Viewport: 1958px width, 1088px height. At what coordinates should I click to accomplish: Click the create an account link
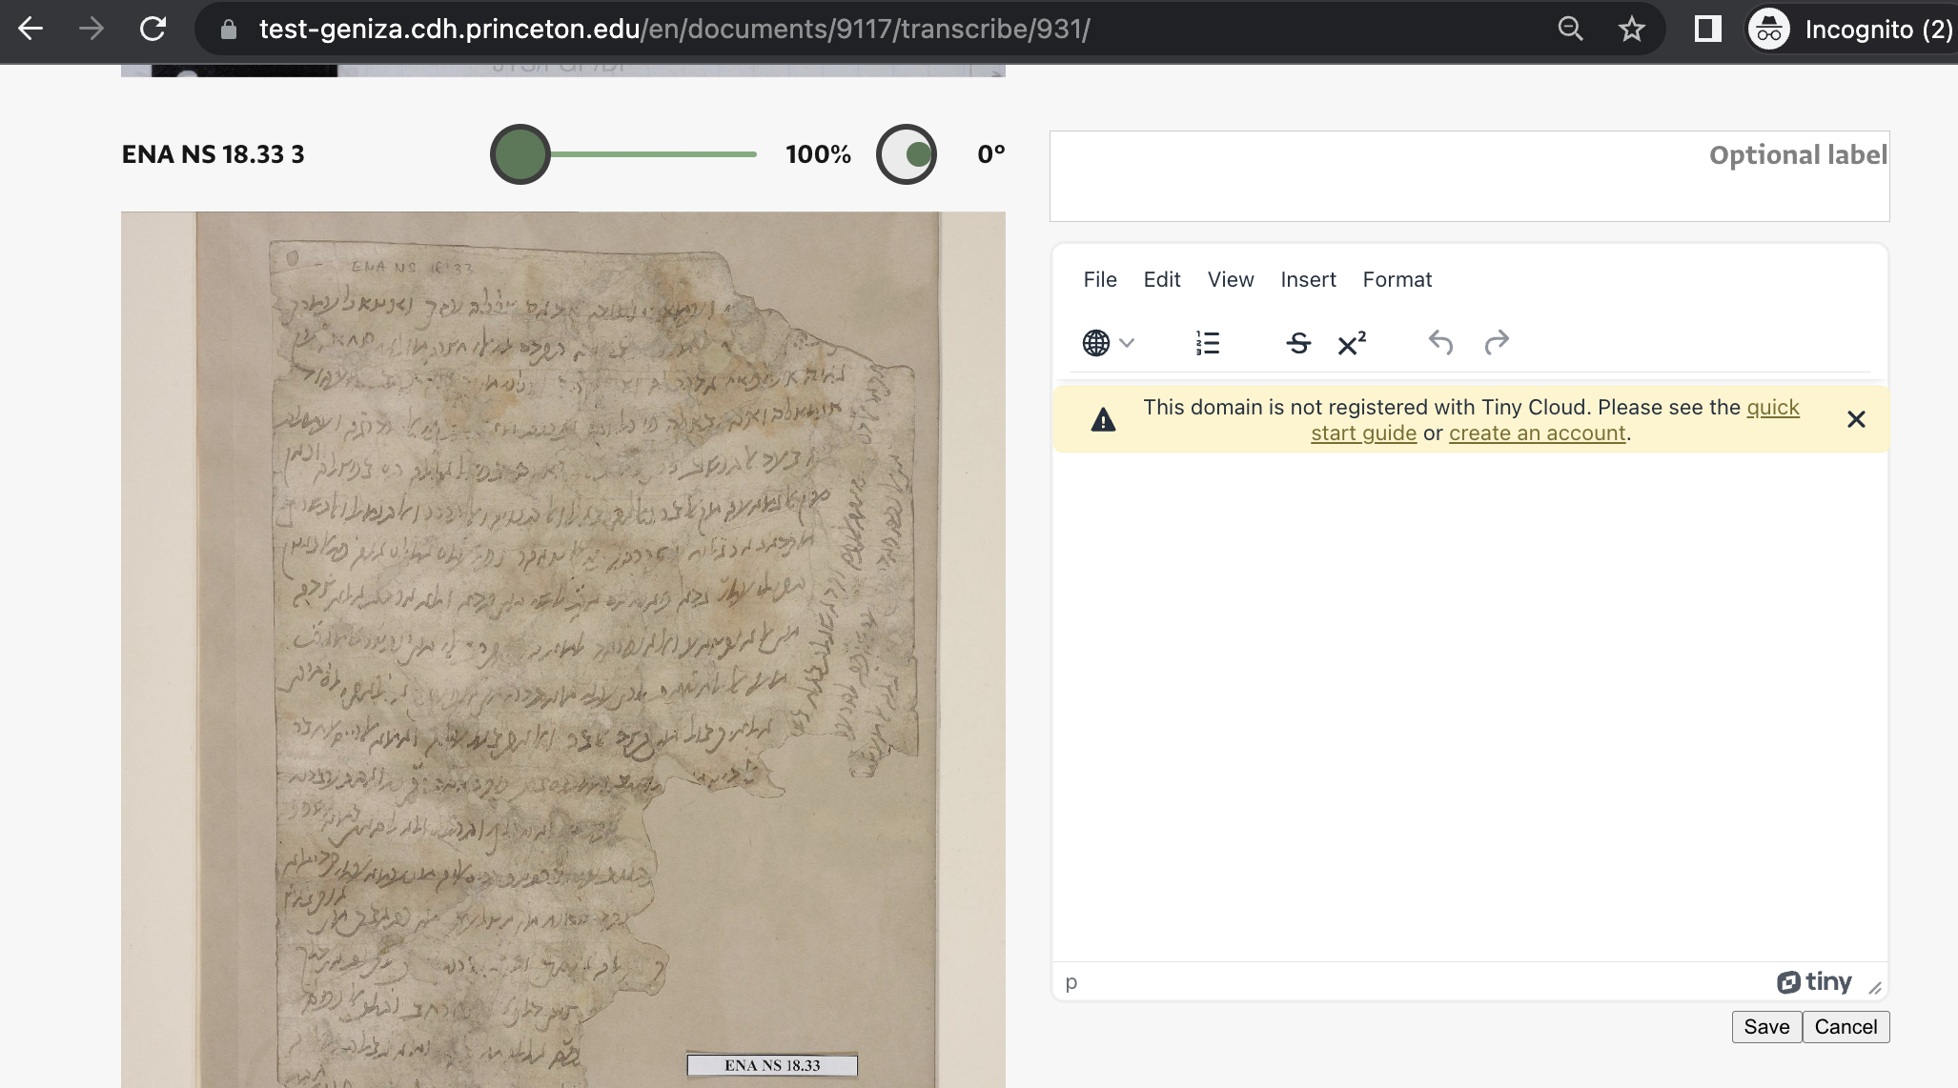coord(1537,433)
